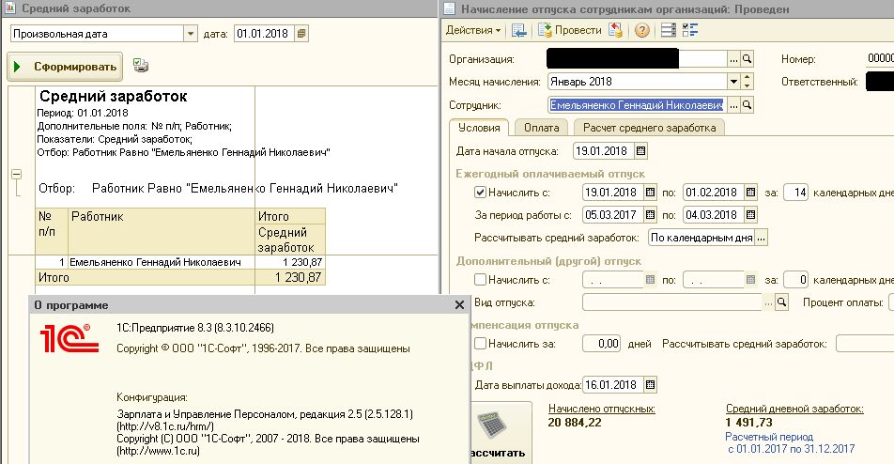Open the Действия dropdown menu
The width and height of the screenshot is (894, 464).
pos(472,31)
